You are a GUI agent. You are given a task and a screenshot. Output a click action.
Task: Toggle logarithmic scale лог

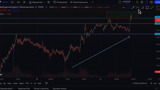coord(155,83)
